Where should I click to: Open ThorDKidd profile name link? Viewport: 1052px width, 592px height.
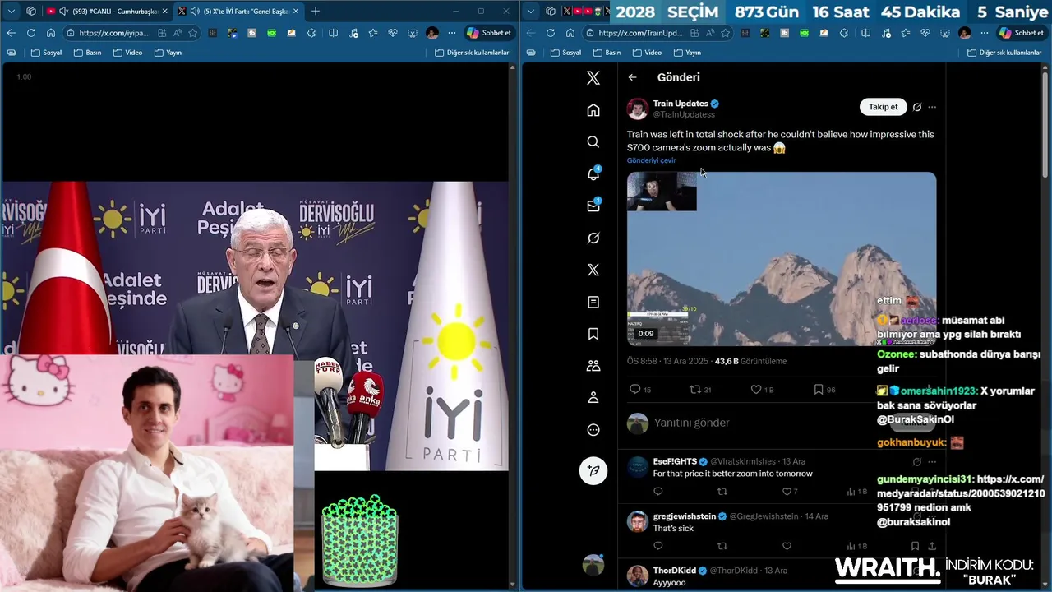pos(675,571)
